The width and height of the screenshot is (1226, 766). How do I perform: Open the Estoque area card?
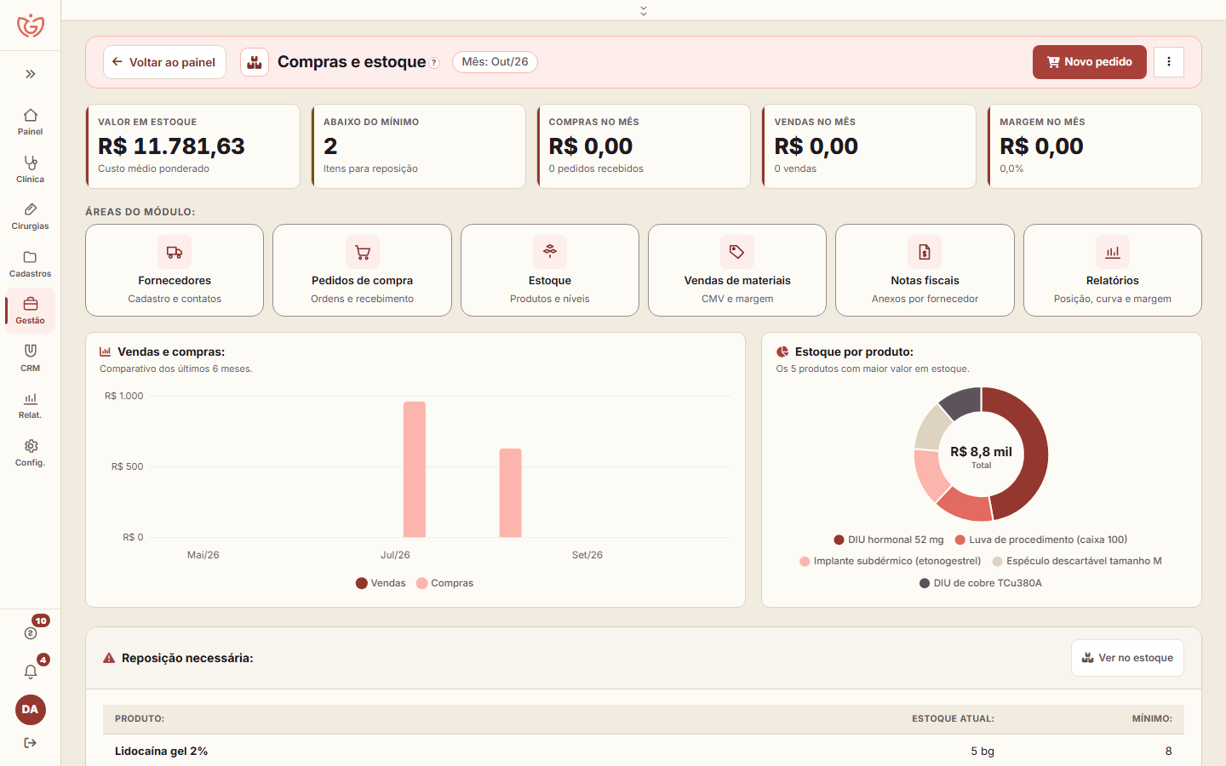click(550, 271)
